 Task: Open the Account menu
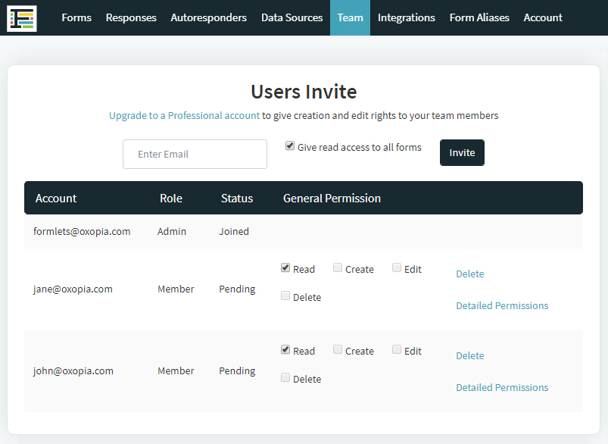543,18
